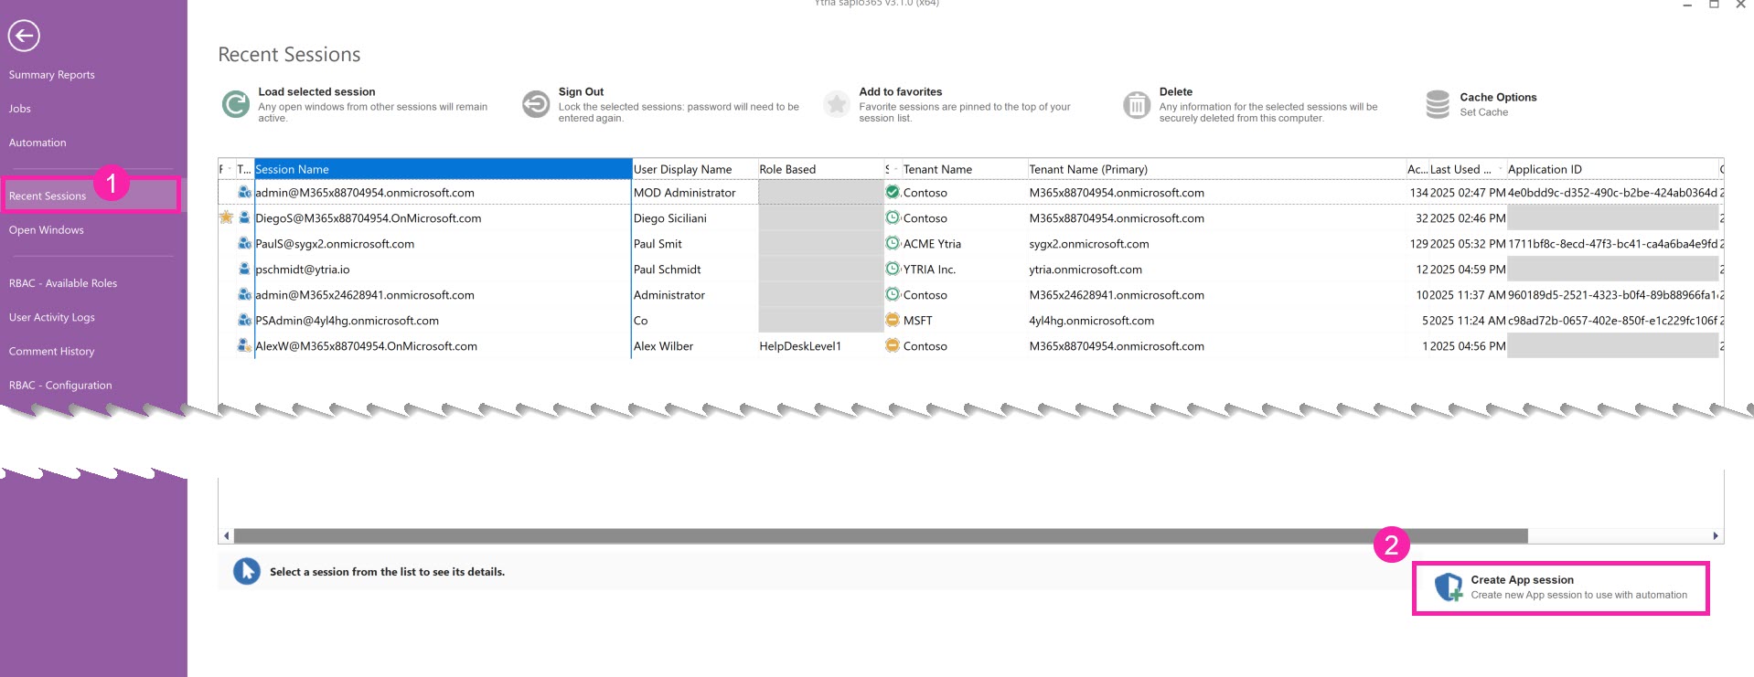Open User Activity Logs
The height and width of the screenshot is (677, 1754).
tap(52, 317)
